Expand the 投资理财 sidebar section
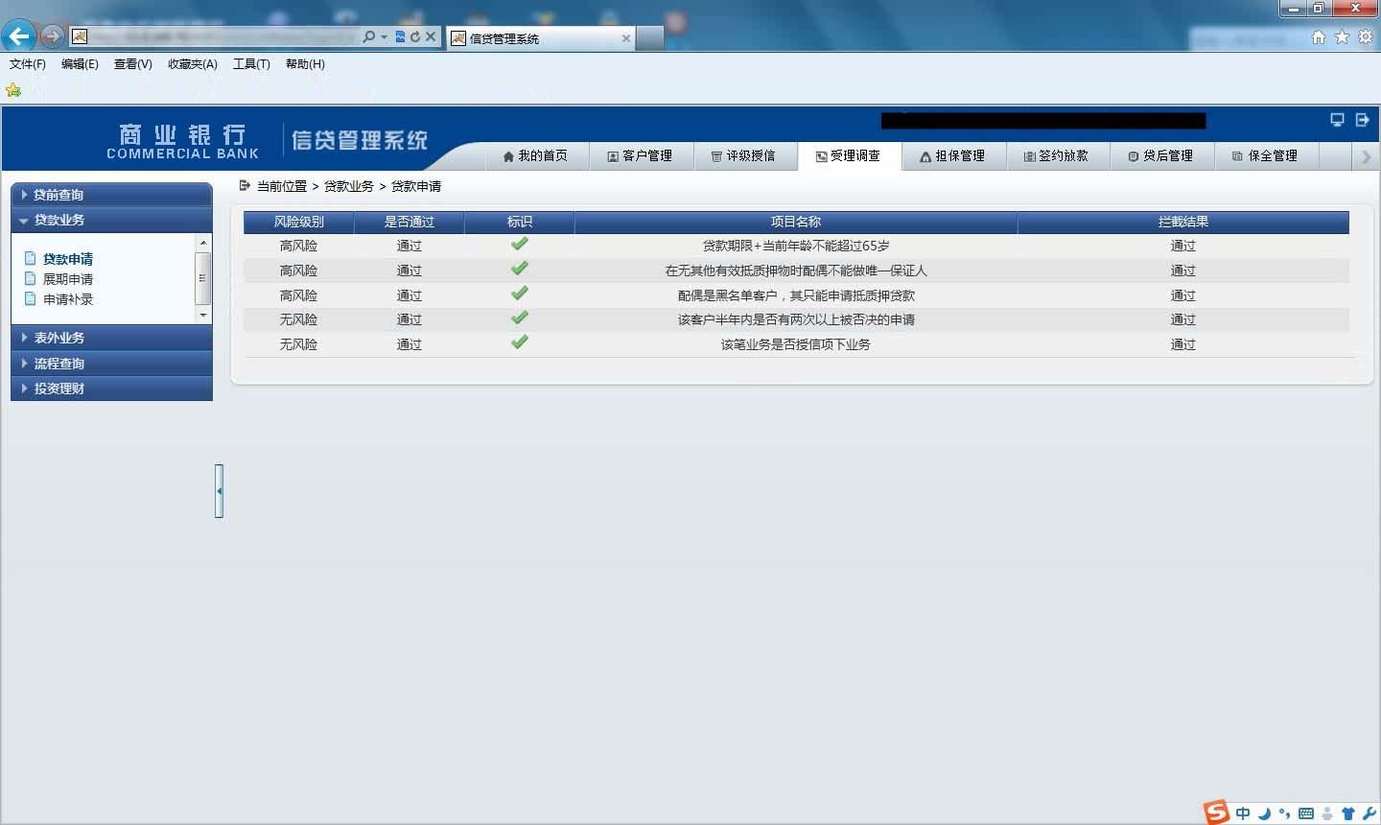 coord(111,389)
